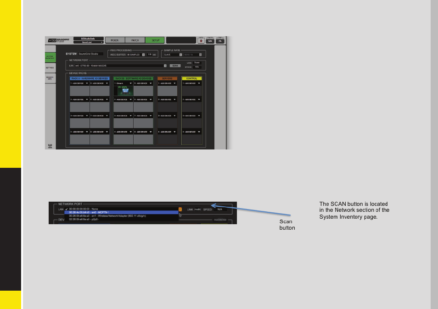The image size is (438, 309).
Task: Click the Rack A Hardware I/O Devices header
Action: coord(90,79)
